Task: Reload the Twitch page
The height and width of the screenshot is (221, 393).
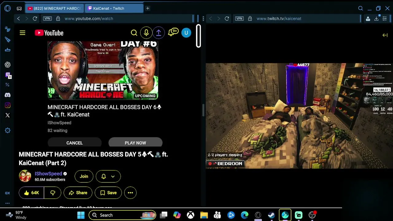Action: point(227,18)
